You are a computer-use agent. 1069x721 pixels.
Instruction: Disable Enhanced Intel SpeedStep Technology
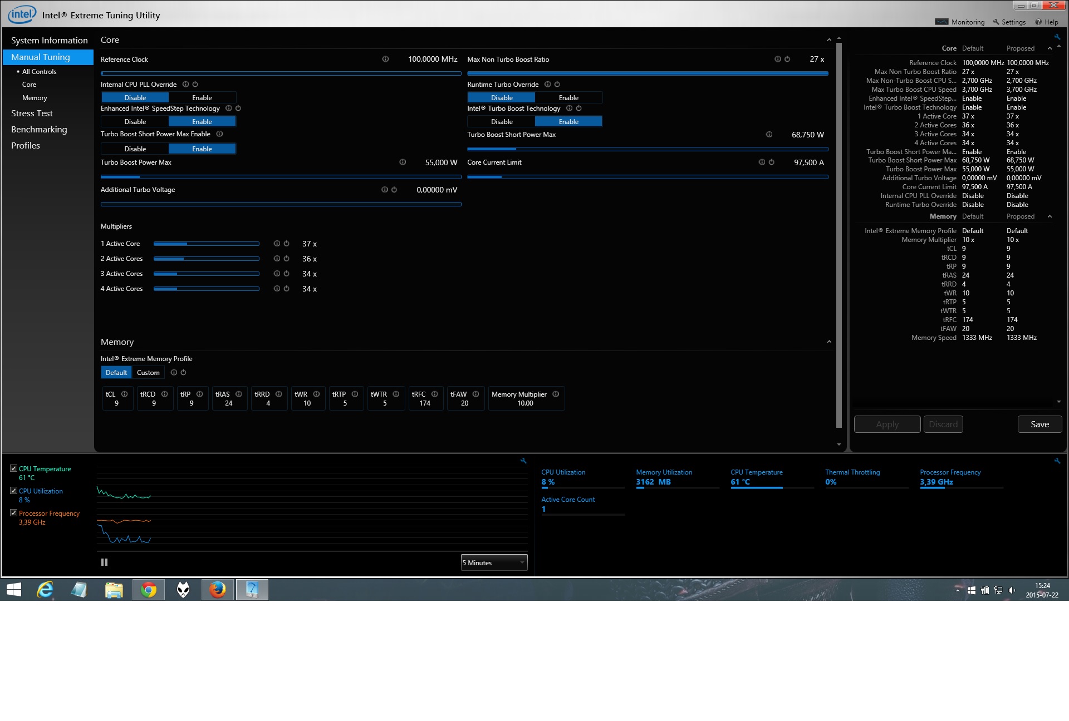135,121
